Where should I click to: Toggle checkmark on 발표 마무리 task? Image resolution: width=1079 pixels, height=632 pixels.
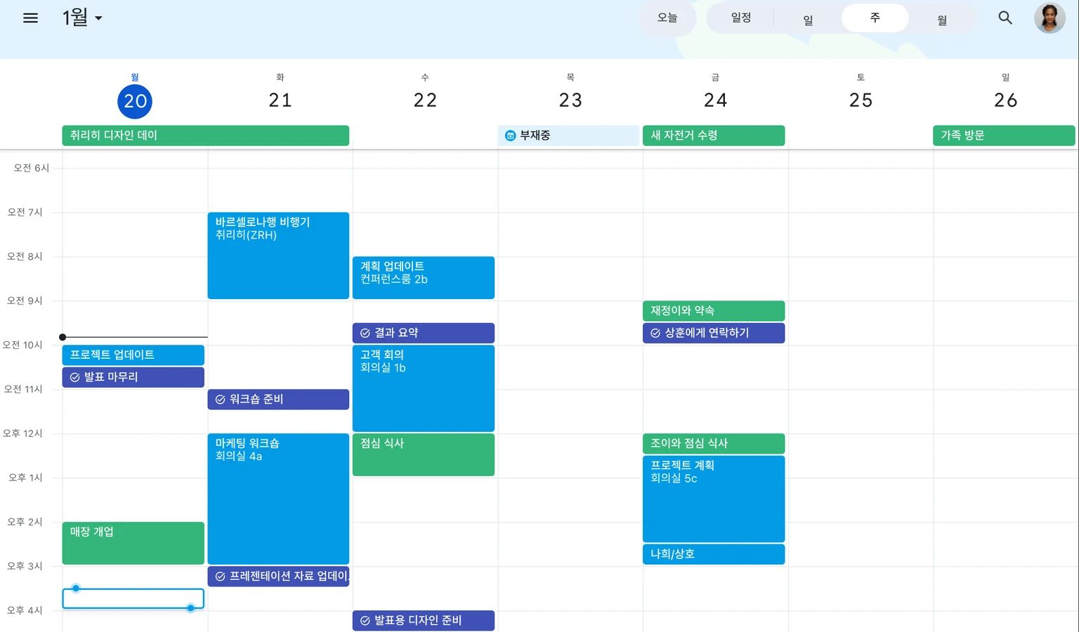[x=75, y=377]
